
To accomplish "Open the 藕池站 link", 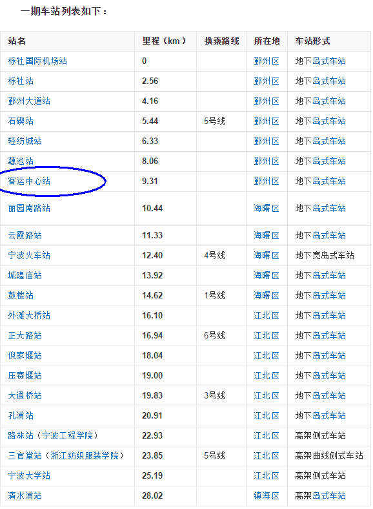I will tap(21, 161).
